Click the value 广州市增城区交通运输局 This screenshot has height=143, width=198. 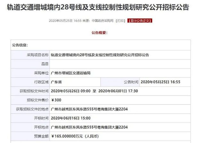pos(71,73)
